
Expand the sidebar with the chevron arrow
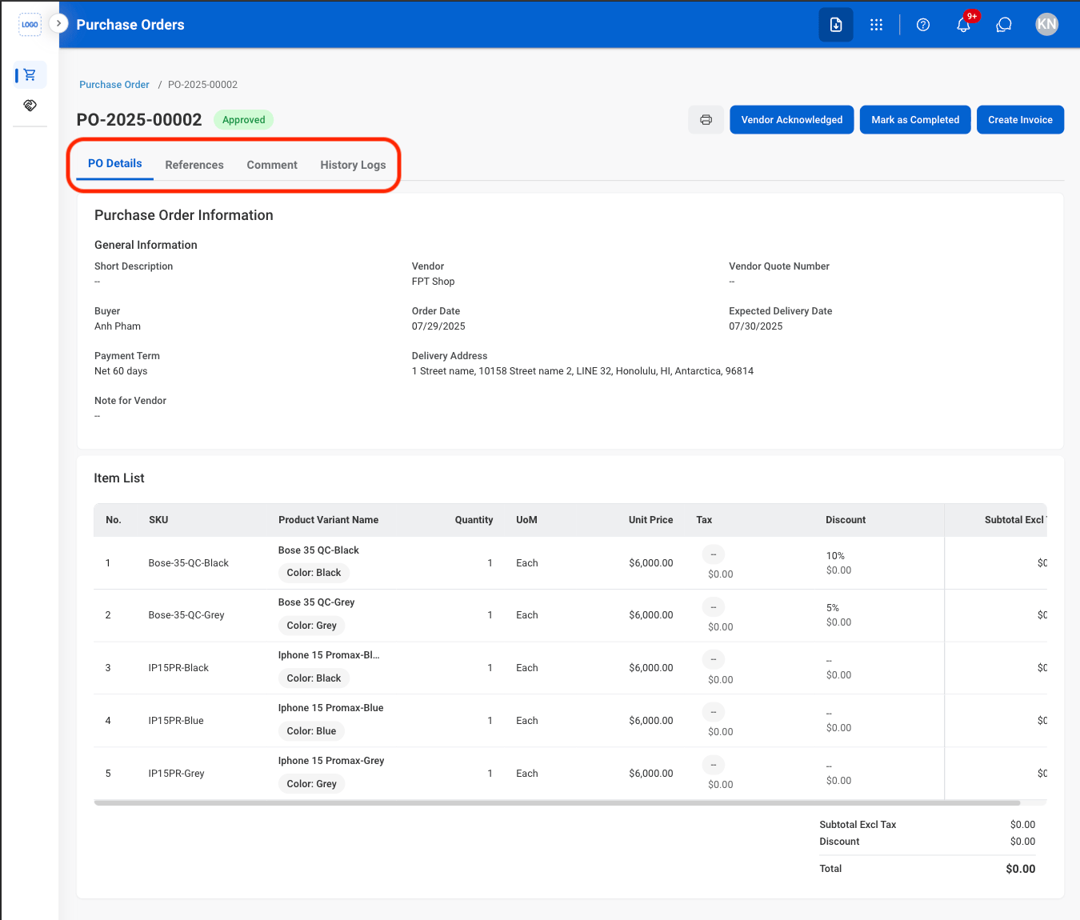click(58, 23)
